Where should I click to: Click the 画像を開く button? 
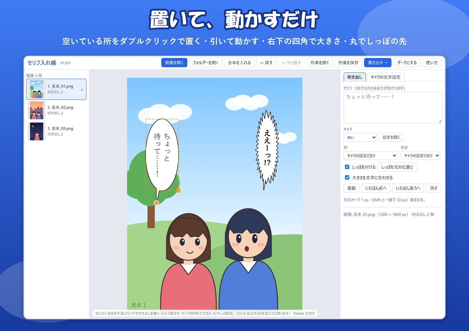(174, 63)
